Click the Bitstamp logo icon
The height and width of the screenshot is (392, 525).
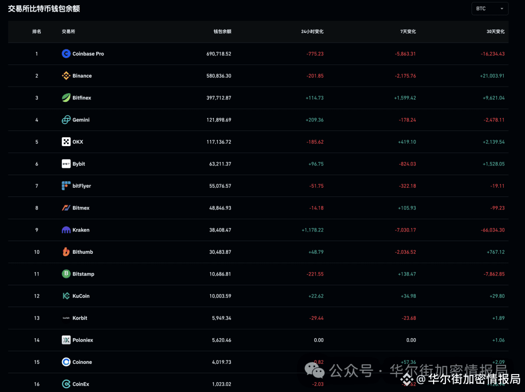coord(66,274)
